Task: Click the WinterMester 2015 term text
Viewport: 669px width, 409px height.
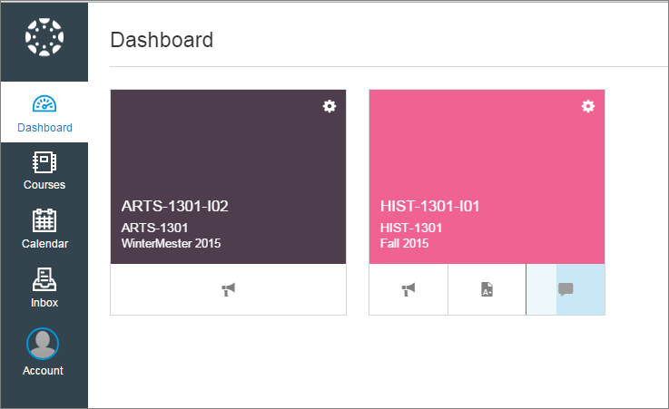Action: pos(171,243)
